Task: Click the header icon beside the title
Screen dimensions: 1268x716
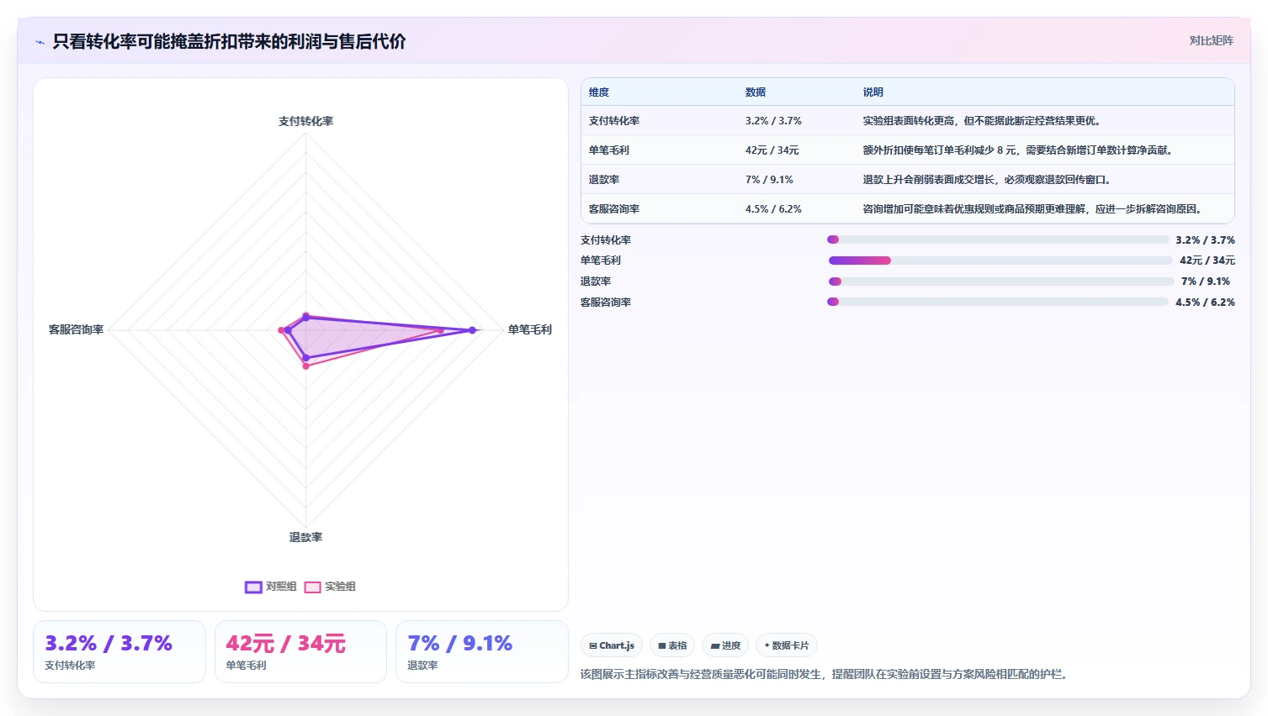Action: click(x=40, y=42)
